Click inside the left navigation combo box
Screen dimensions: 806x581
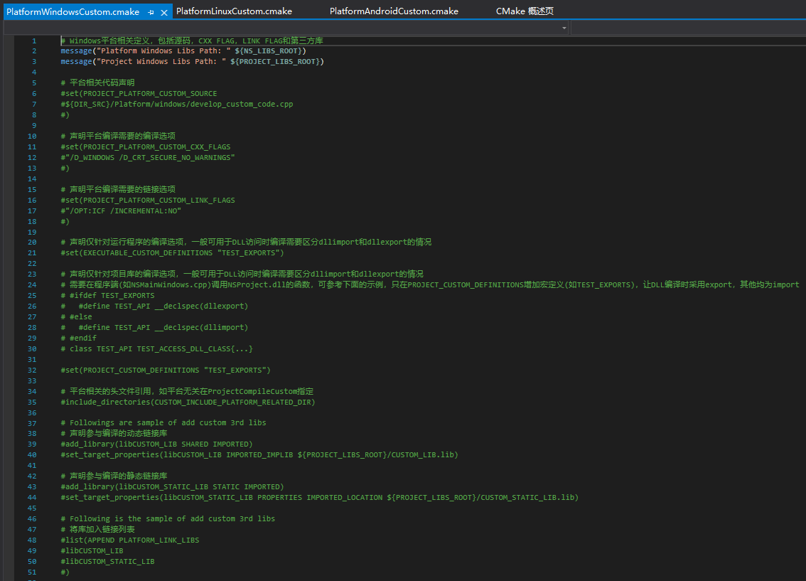click(284, 28)
